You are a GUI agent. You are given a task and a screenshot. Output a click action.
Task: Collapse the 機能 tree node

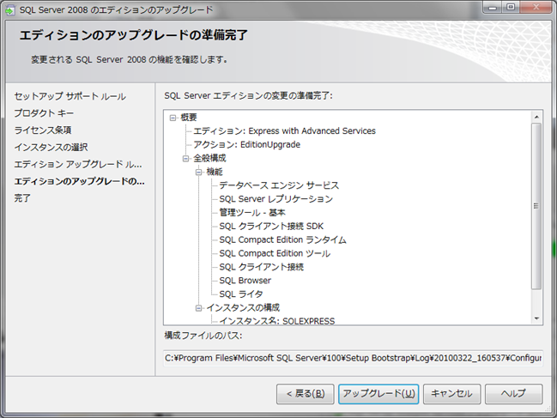pos(199,173)
